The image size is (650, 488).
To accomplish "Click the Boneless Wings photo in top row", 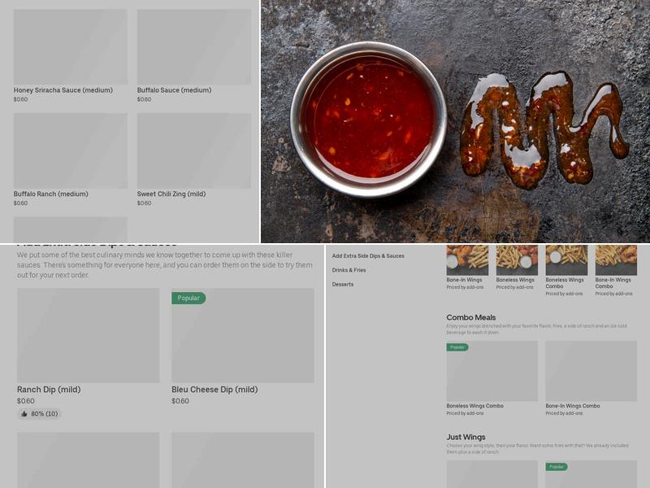I will (x=517, y=260).
